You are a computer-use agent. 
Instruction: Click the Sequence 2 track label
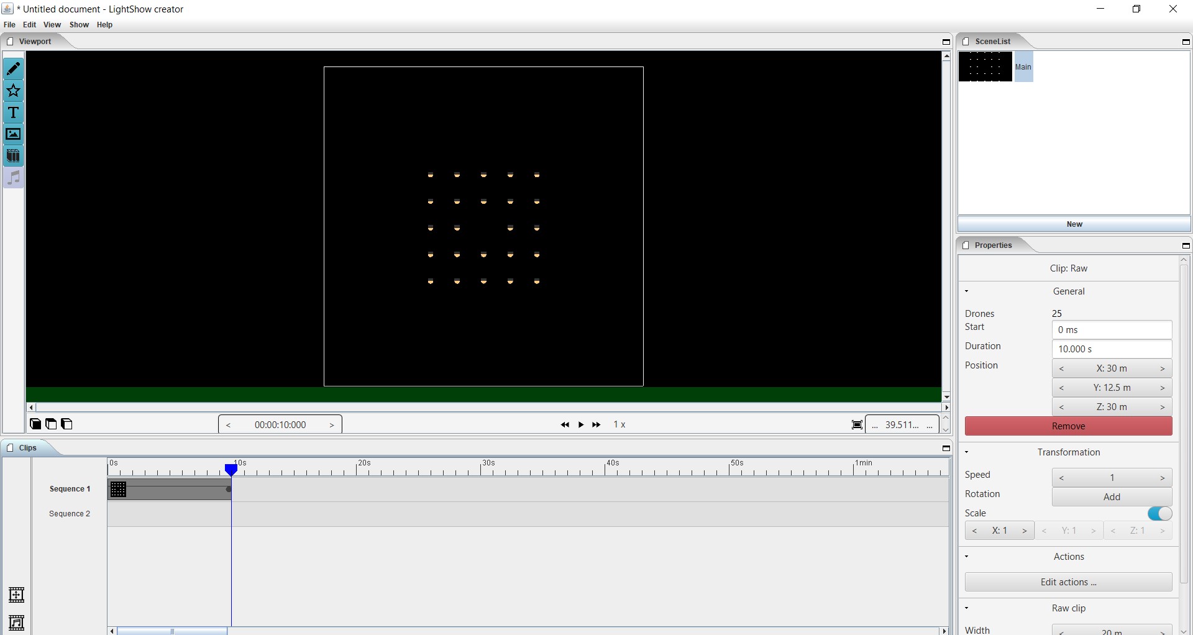tap(70, 514)
